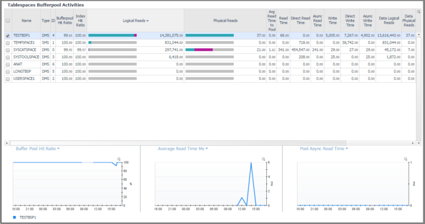Screen dimensions: 425x224
Task: Toggle the select-all header checkbox
Action: click(x=7, y=21)
